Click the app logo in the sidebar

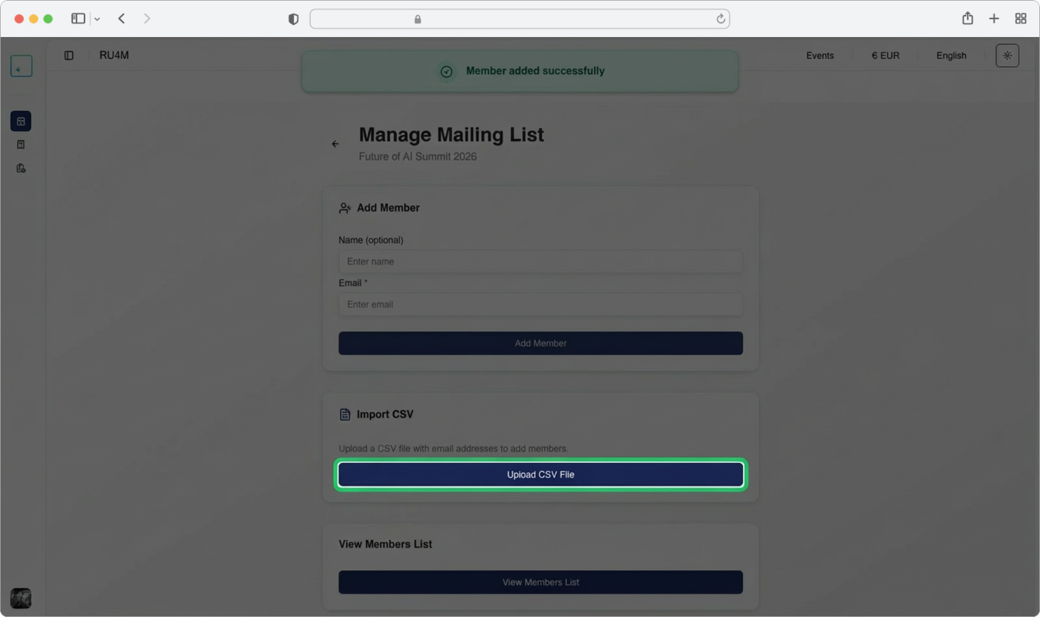pyautogui.click(x=21, y=66)
